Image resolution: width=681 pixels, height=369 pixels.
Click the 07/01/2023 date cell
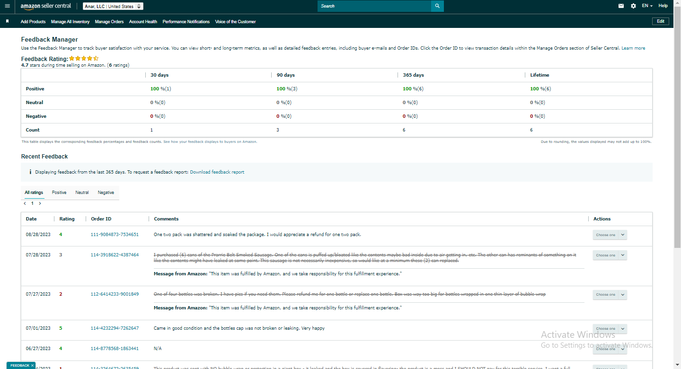point(38,328)
